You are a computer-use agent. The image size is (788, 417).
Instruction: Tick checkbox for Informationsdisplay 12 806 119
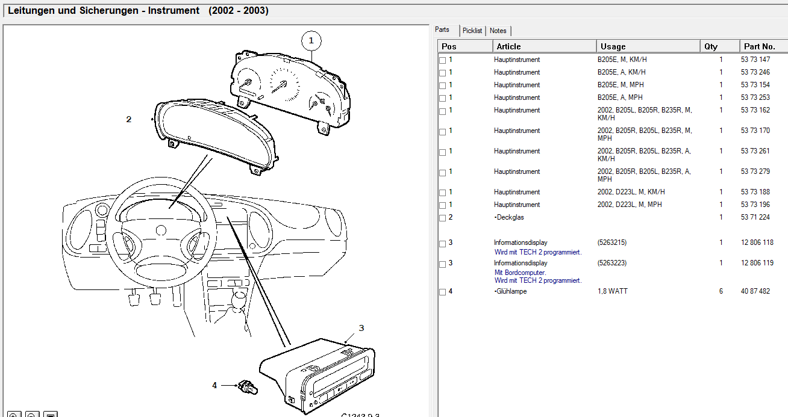point(443,264)
